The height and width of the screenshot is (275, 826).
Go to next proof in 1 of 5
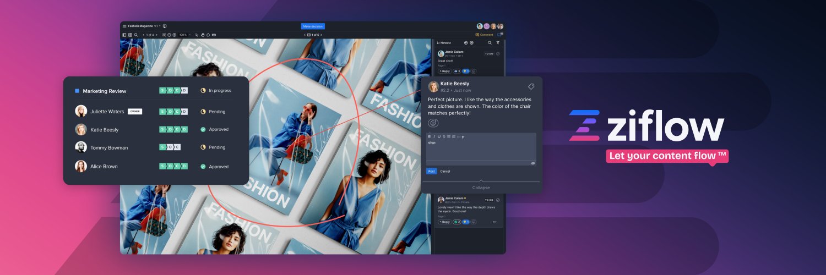click(x=321, y=35)
